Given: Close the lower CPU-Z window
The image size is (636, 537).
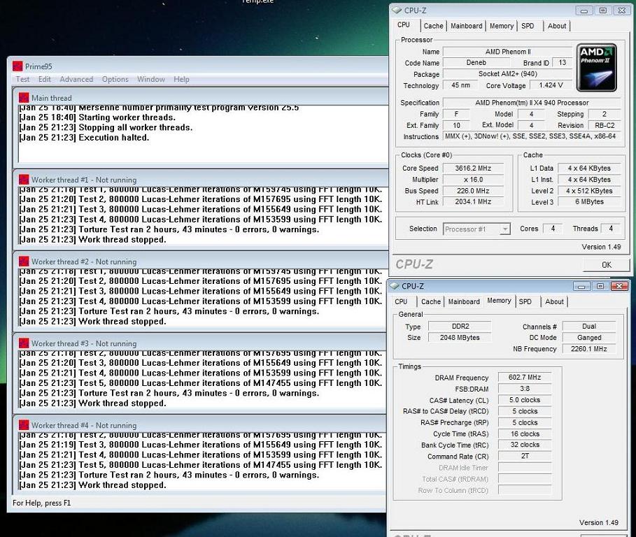Looking at the screenshot, I should (619, 287).
